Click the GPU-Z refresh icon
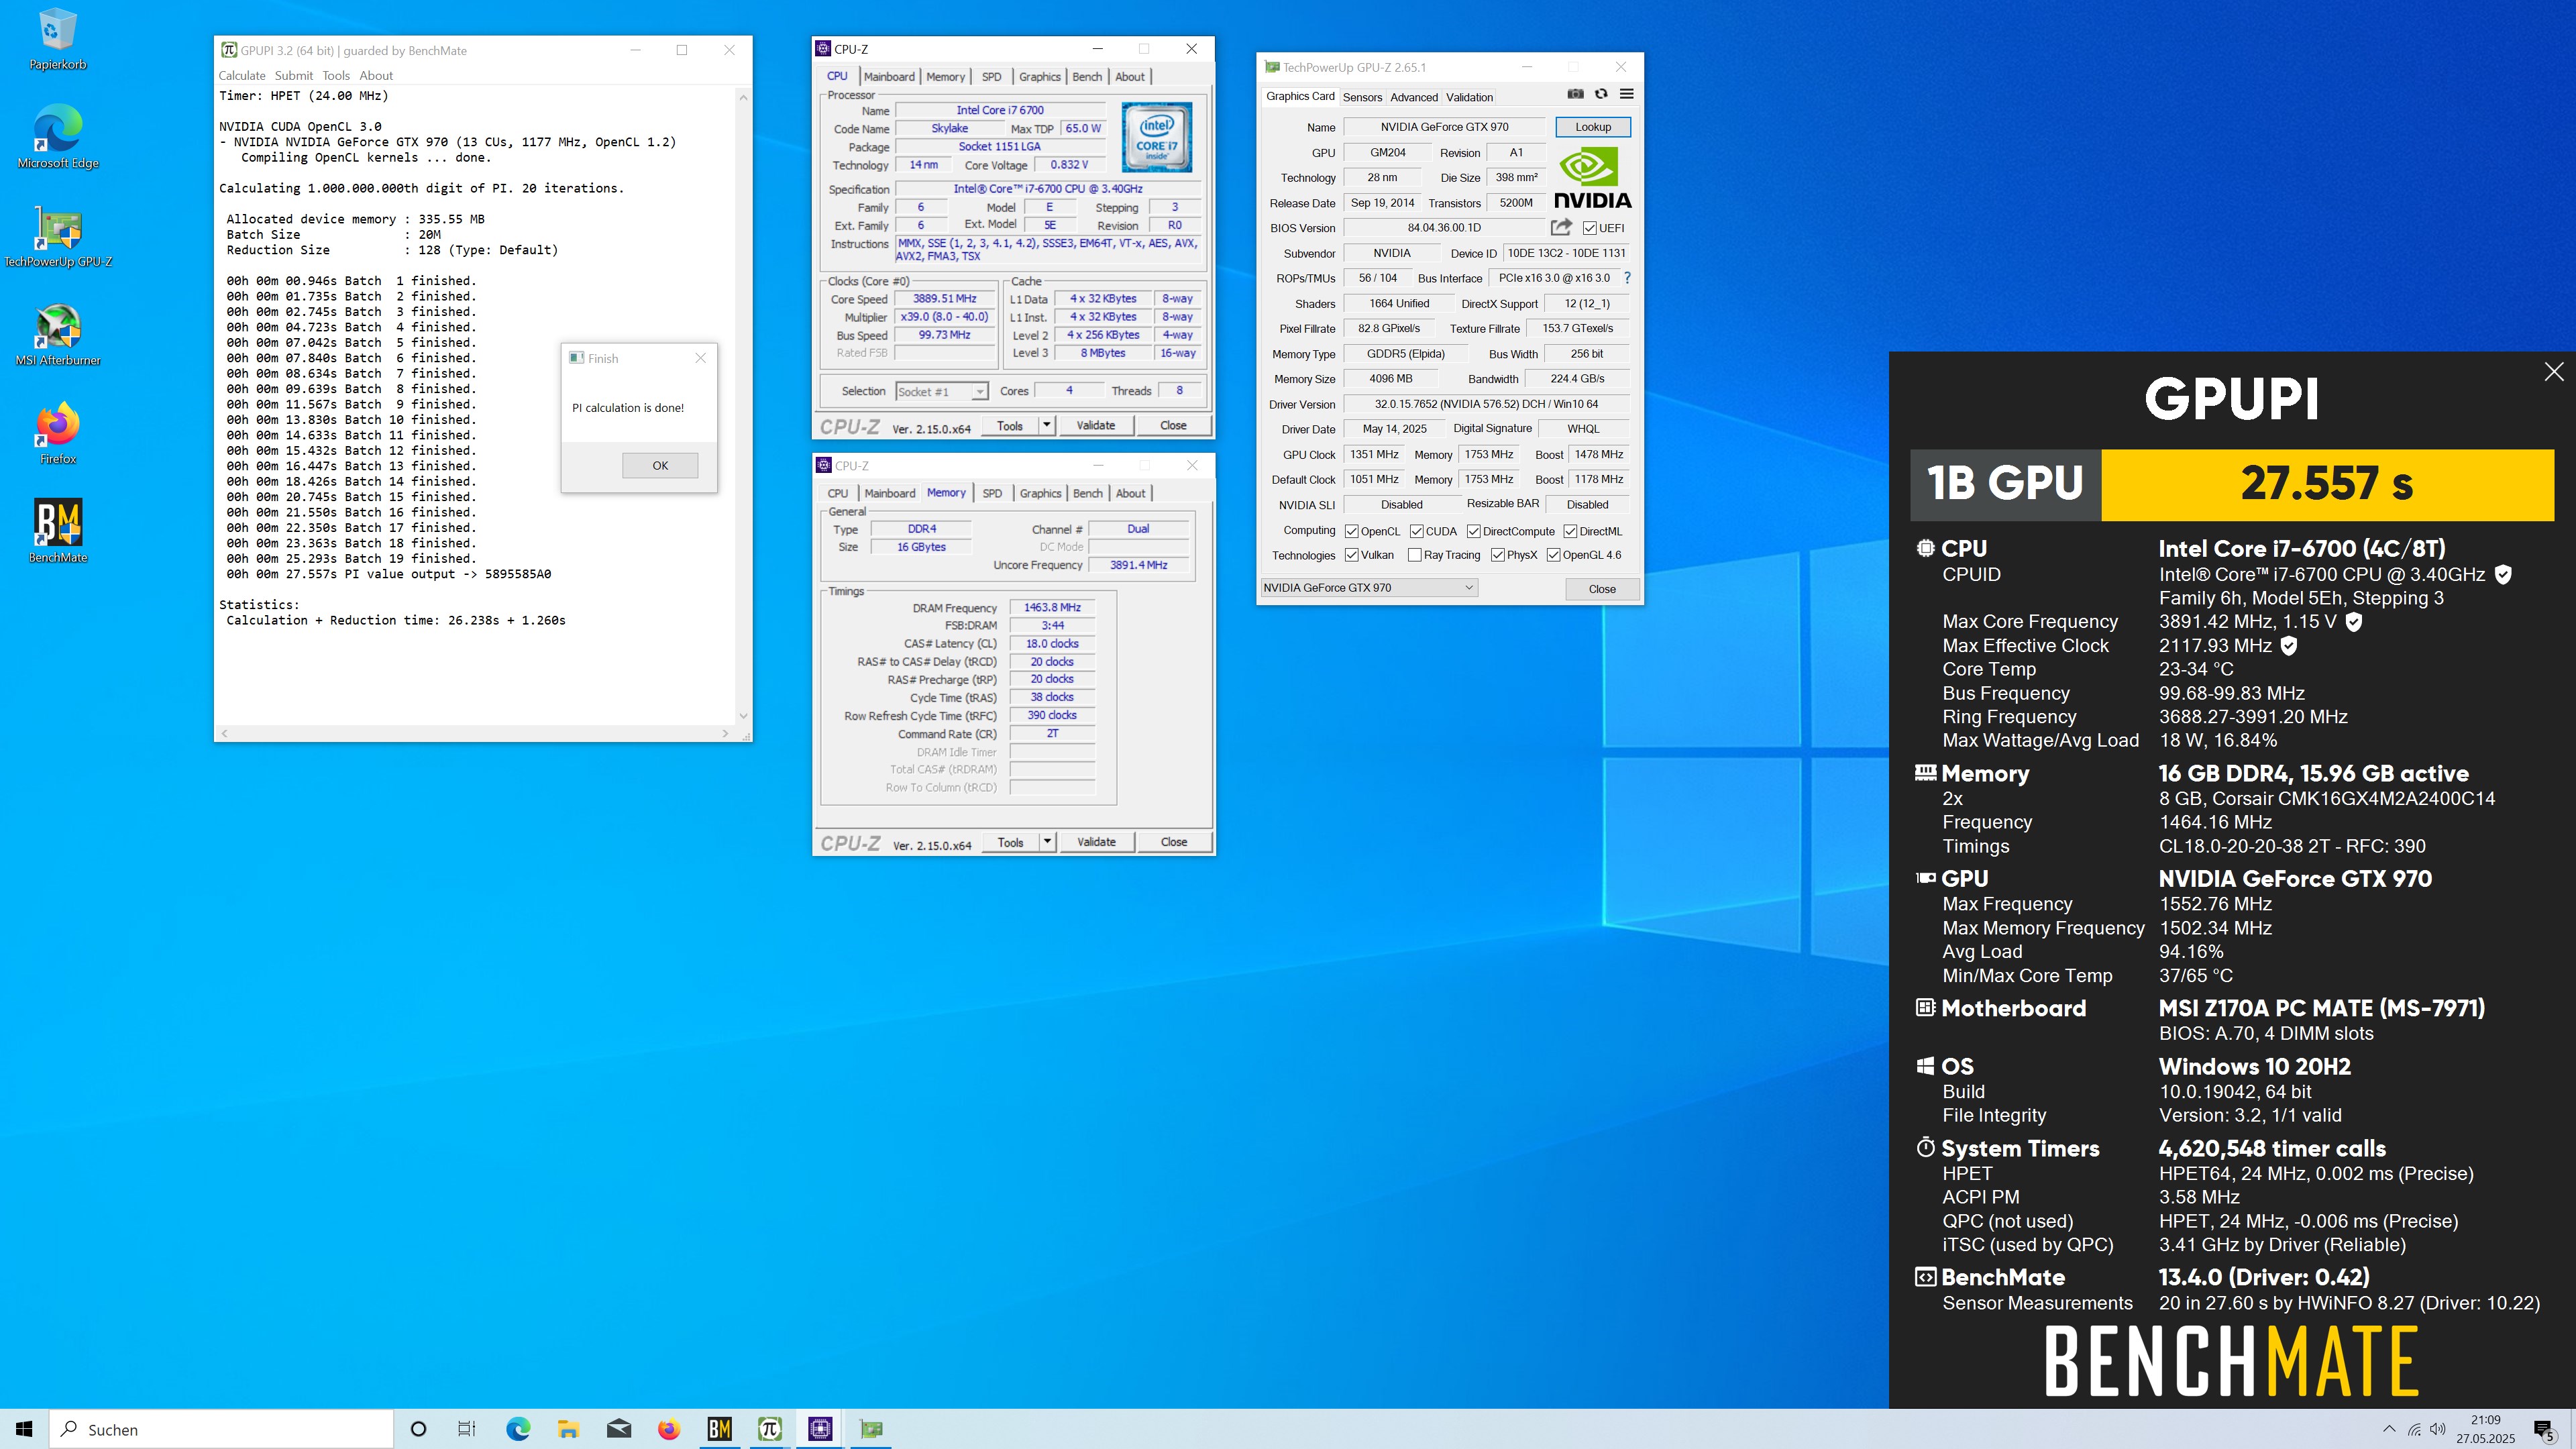This screenshot has height=1449, width=2576. 1601,94
